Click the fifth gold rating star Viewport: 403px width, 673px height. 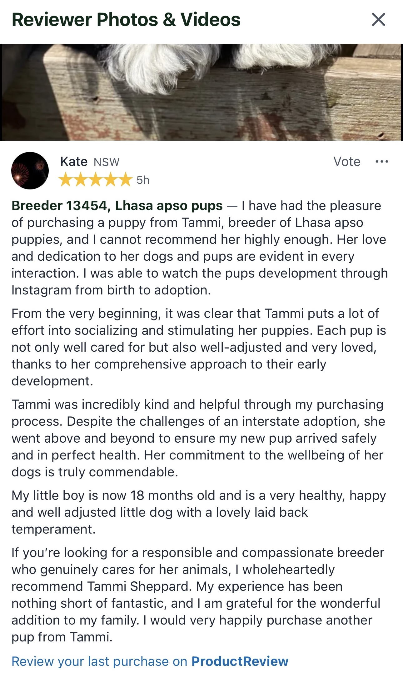[x=126, y=180]
